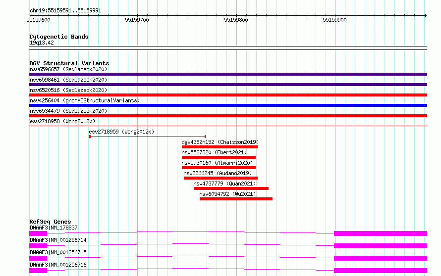The width and height of the screenshot is (441, 276).
Task: Open the nsv6520516 (Sedlazeck2020) variant label
Action: (x=68, y=90)
